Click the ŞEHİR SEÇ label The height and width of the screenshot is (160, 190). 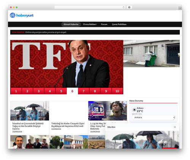click(137, 114)
